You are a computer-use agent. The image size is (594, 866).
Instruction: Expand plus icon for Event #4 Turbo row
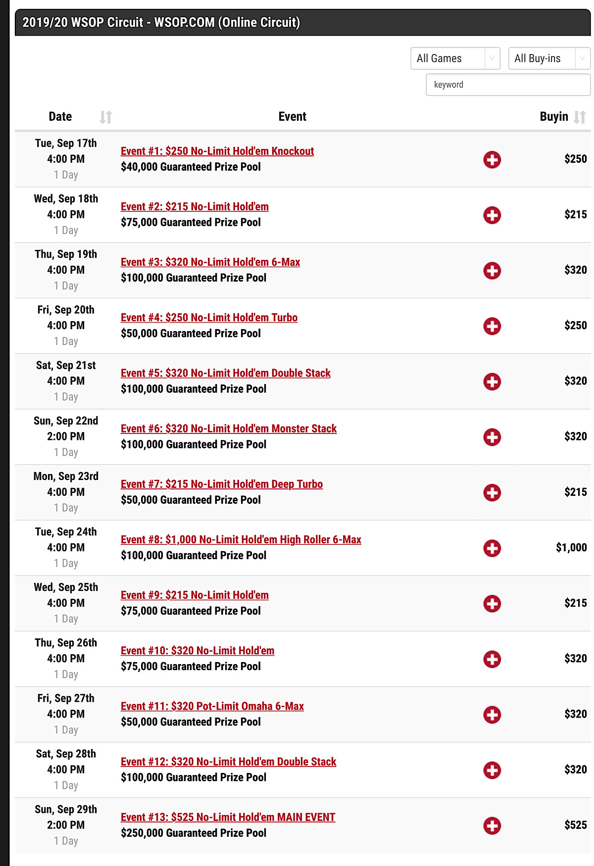tap(492, 326)
